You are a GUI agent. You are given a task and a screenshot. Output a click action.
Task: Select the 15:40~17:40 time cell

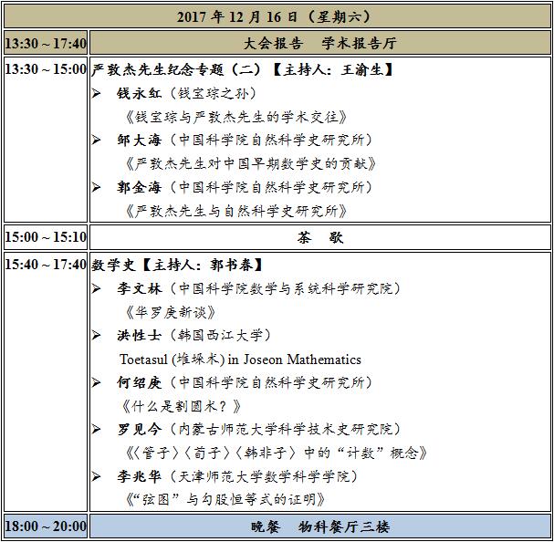click(46, 265)
